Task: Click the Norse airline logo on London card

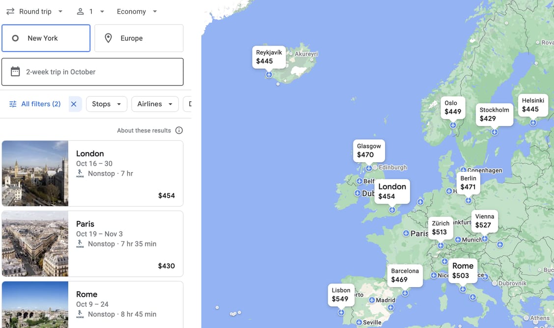Action: pyautogui.click(x=80, y=174)
